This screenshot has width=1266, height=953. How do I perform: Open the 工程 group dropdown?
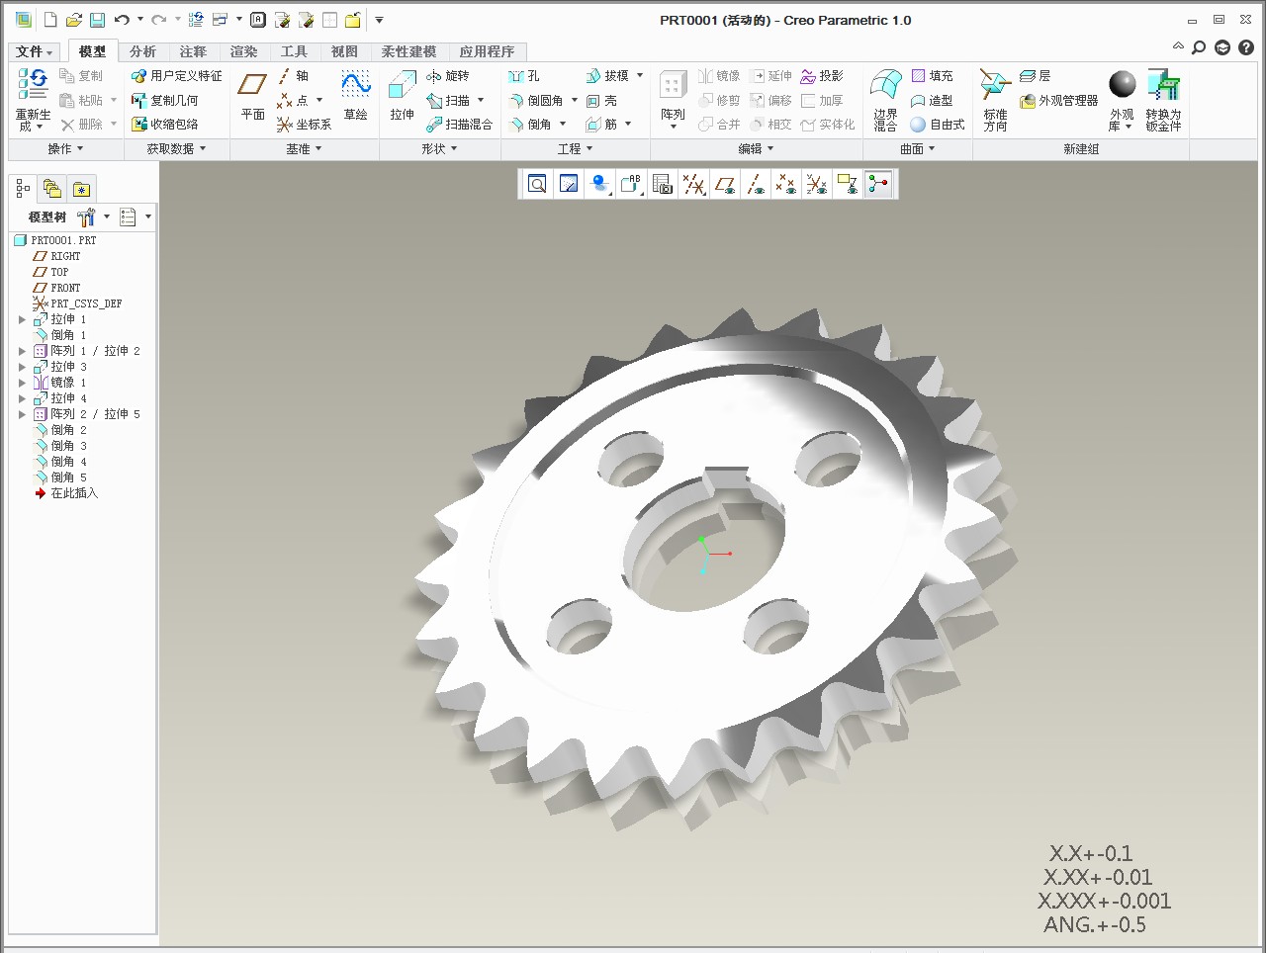(x=575, y=149)
